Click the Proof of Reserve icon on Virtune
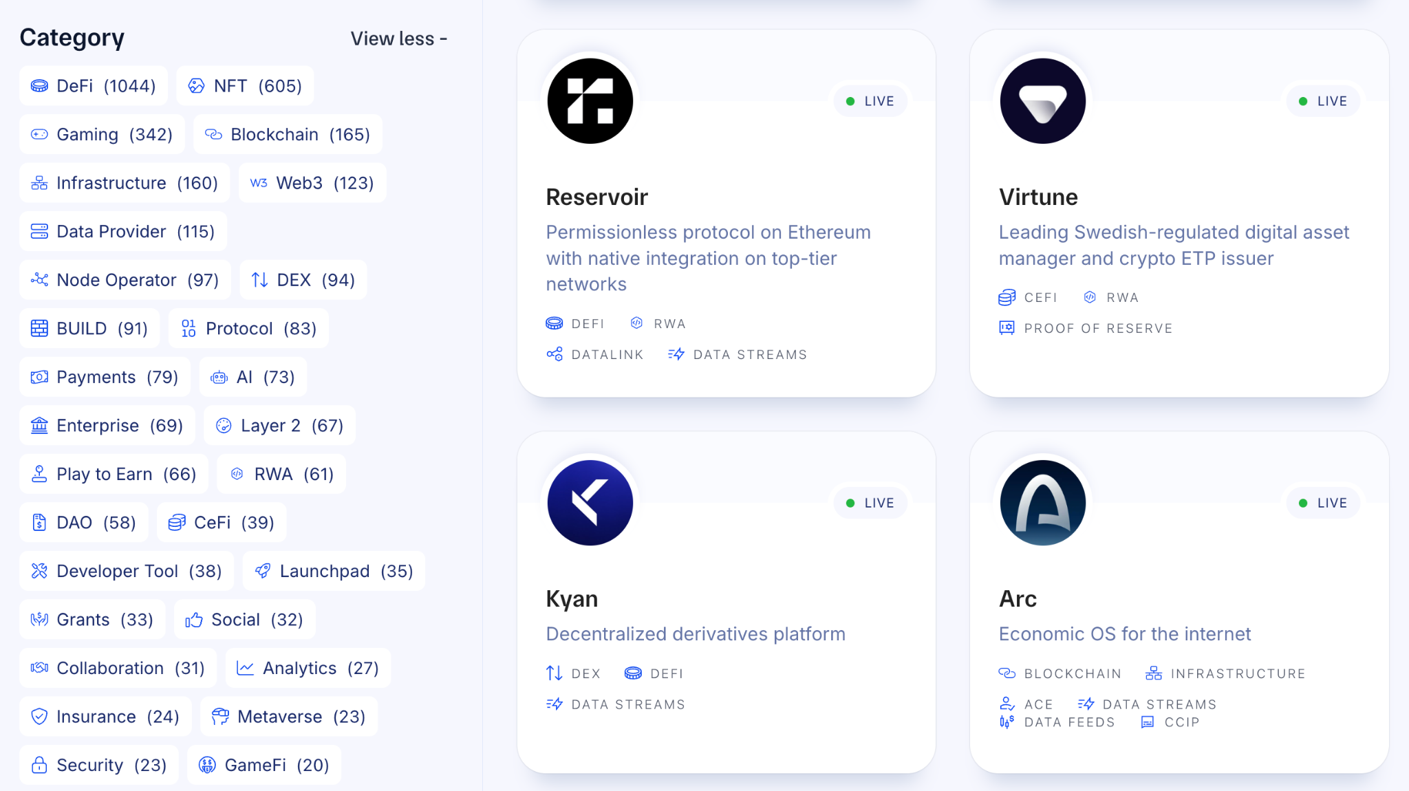The height and width of the screenshot is (791, 1409). tap(1007, 328)
